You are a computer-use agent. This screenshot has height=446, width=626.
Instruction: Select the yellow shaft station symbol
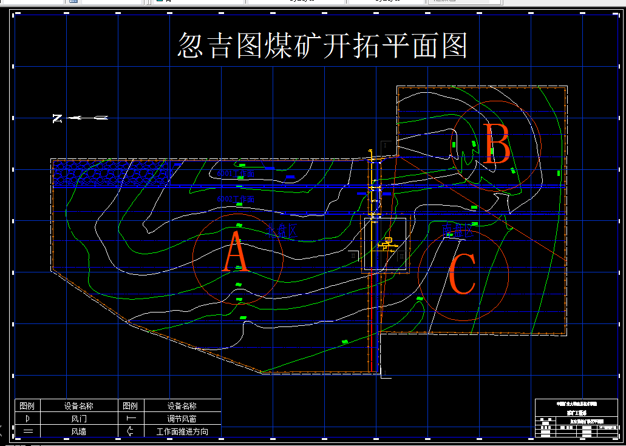387,244
